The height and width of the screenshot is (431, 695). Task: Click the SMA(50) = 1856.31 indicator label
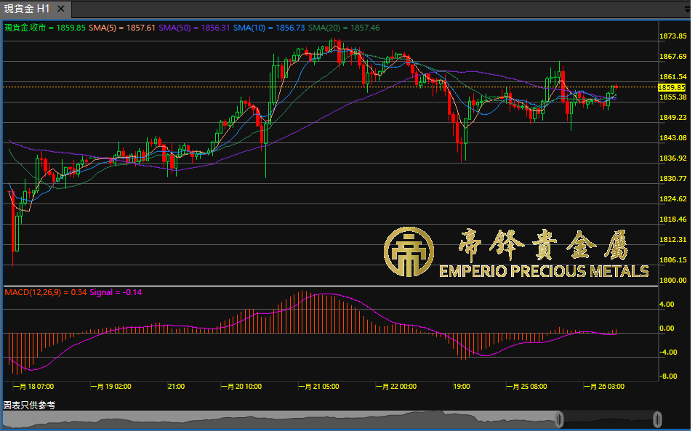click(194, 28)
